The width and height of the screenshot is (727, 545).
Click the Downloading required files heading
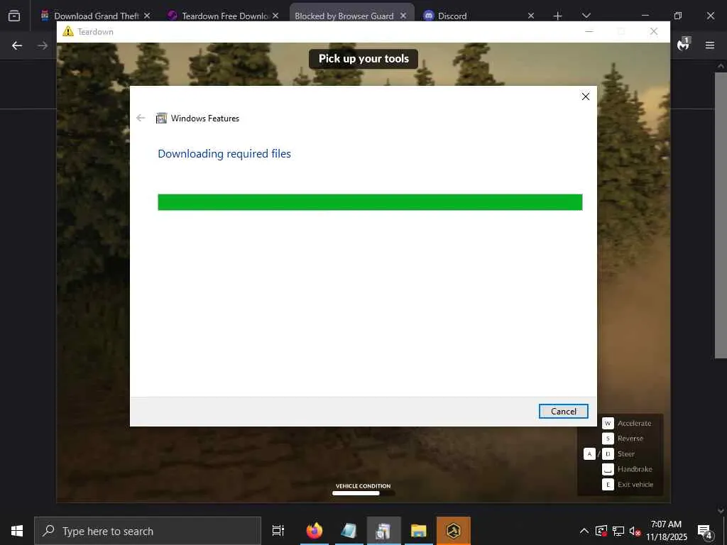click(x=224, y=154)
